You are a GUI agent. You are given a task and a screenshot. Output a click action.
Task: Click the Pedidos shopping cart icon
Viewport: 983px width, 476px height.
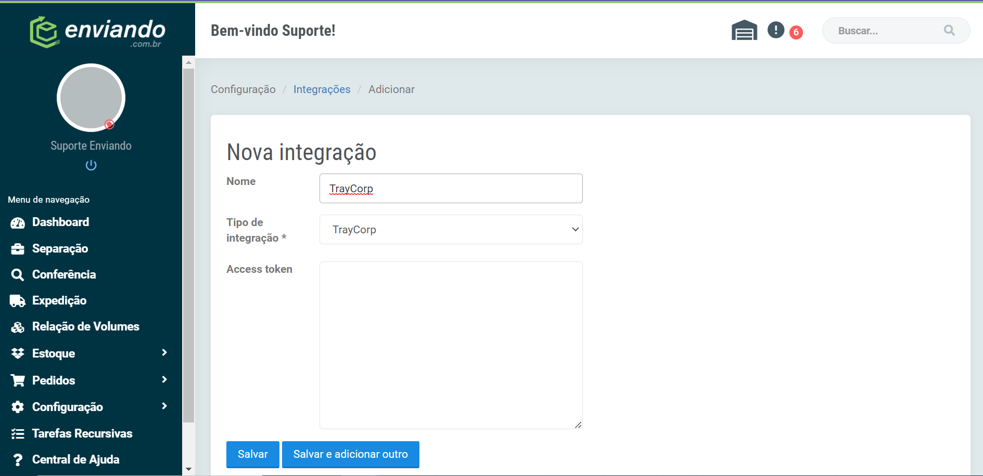pyautogui.click(x=18, y=380)
